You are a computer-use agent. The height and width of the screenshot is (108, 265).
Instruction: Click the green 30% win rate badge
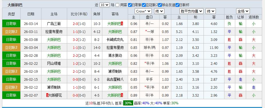[128, 103]
